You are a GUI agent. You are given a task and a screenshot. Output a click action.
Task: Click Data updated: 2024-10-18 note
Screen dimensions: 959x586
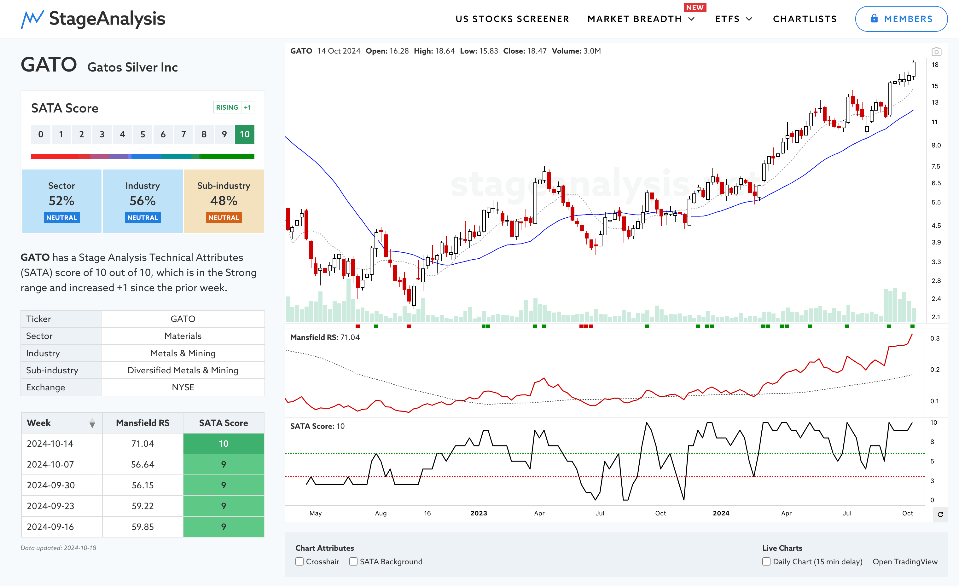[58, 548]
